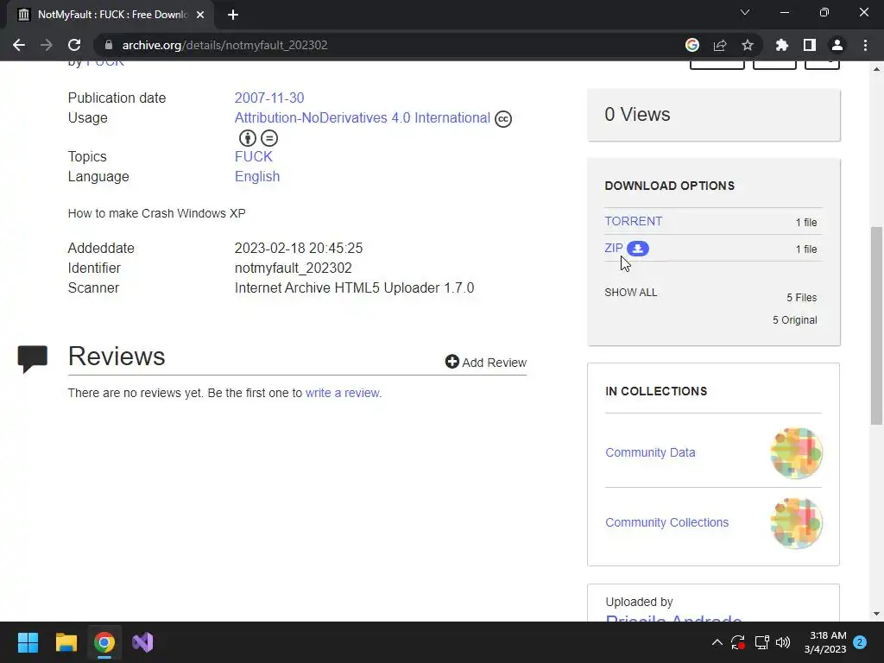884x663 pixels.
Task: Open the Chrome three-dot menu
Action: click(865, 45)
